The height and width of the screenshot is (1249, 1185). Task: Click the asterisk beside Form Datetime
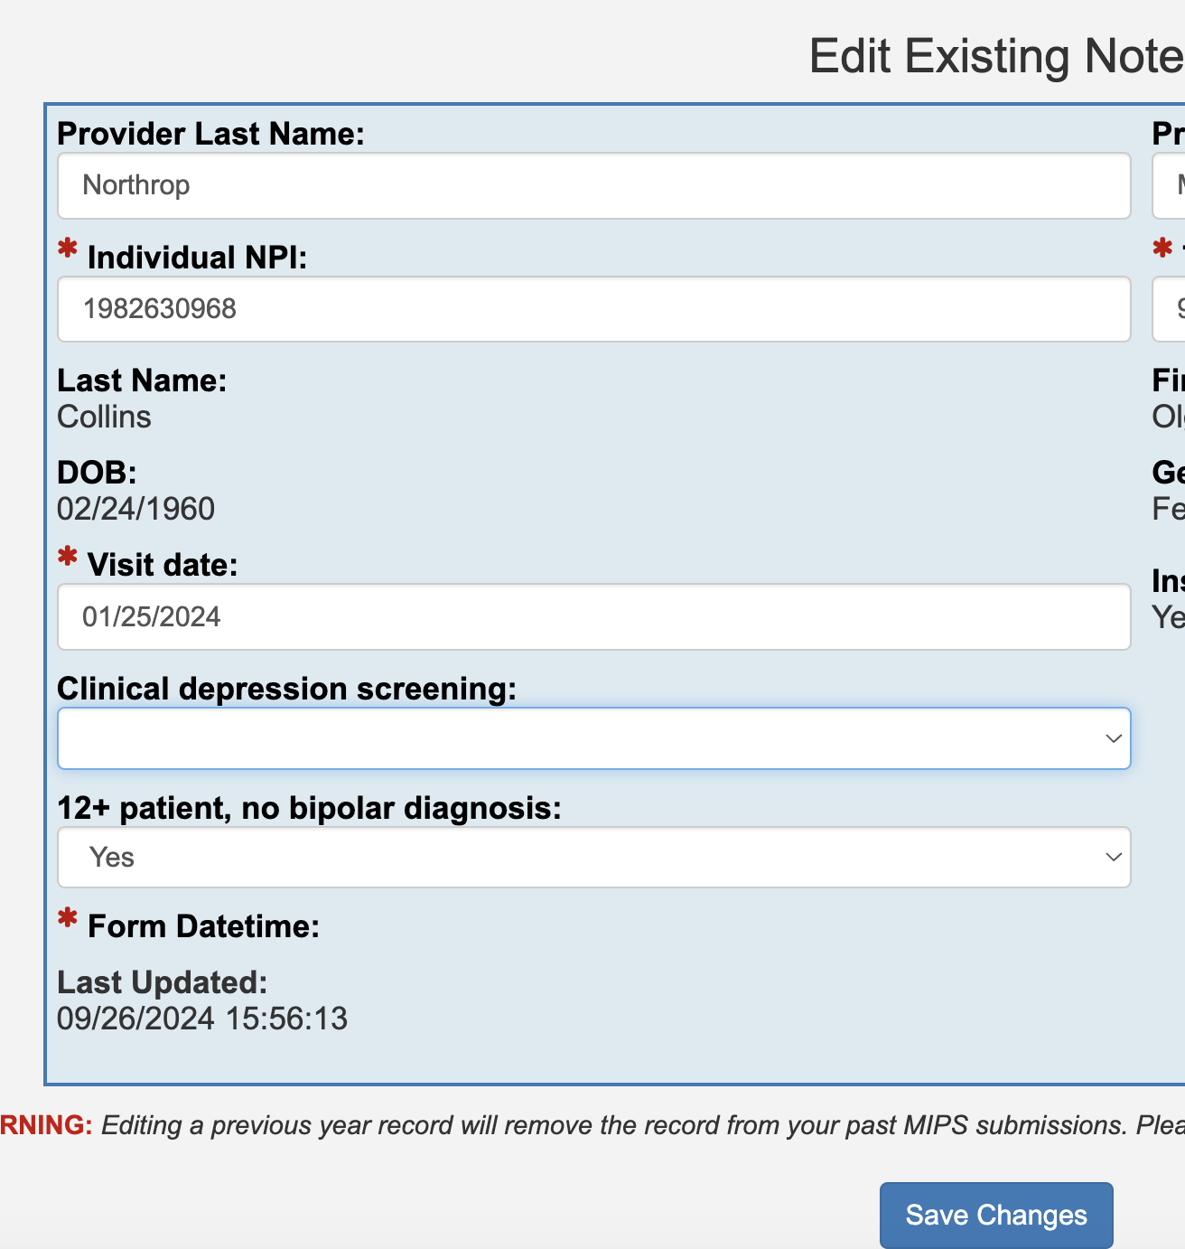pyautogui.click(x=67, y=918)
